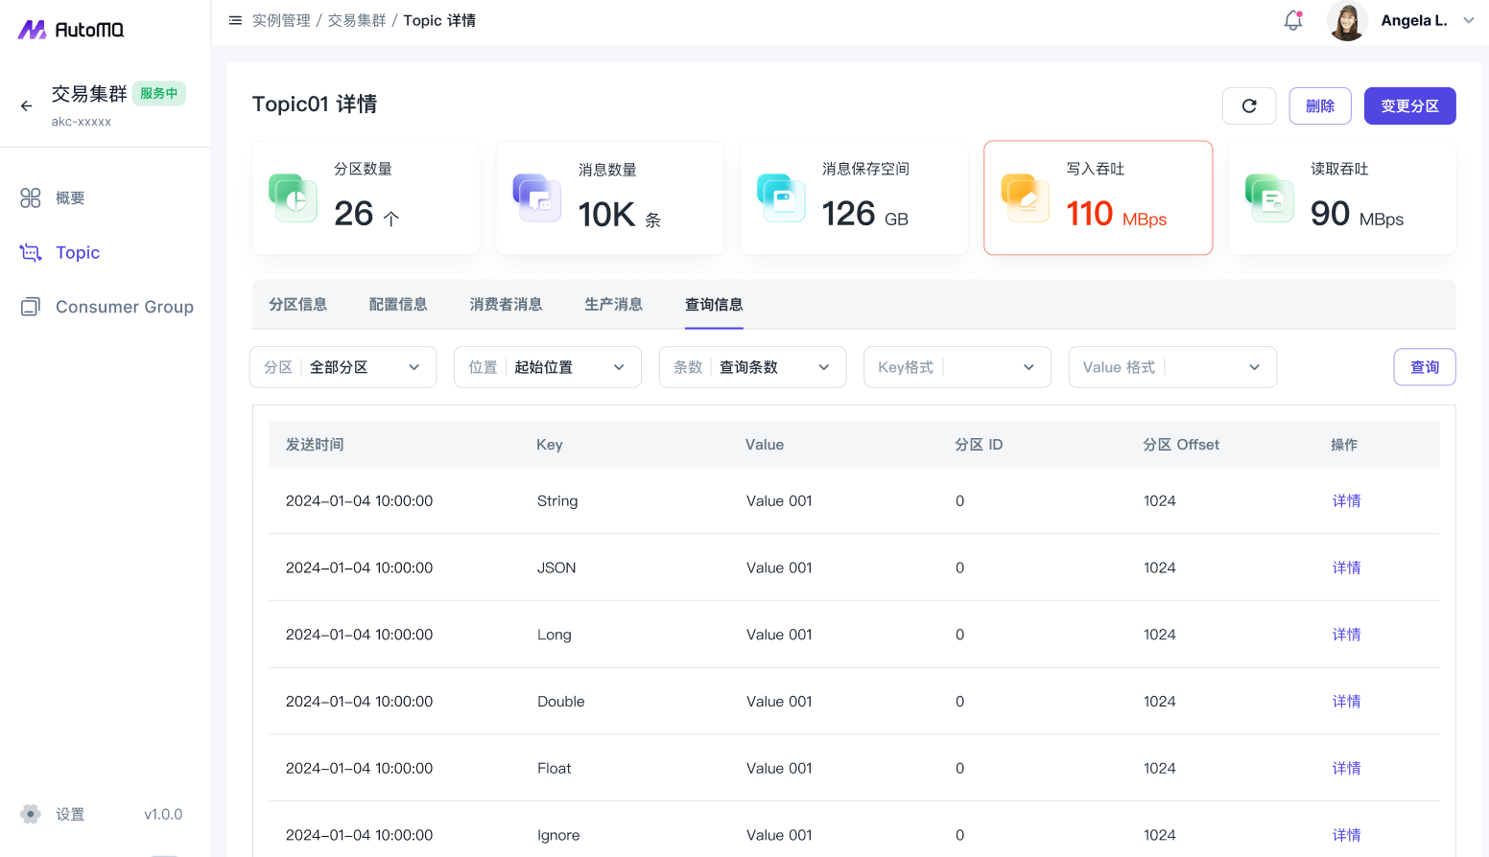Click the refresh button
The width and height of the screenshot is (1489, 857).
click(x=1249, y=106)
